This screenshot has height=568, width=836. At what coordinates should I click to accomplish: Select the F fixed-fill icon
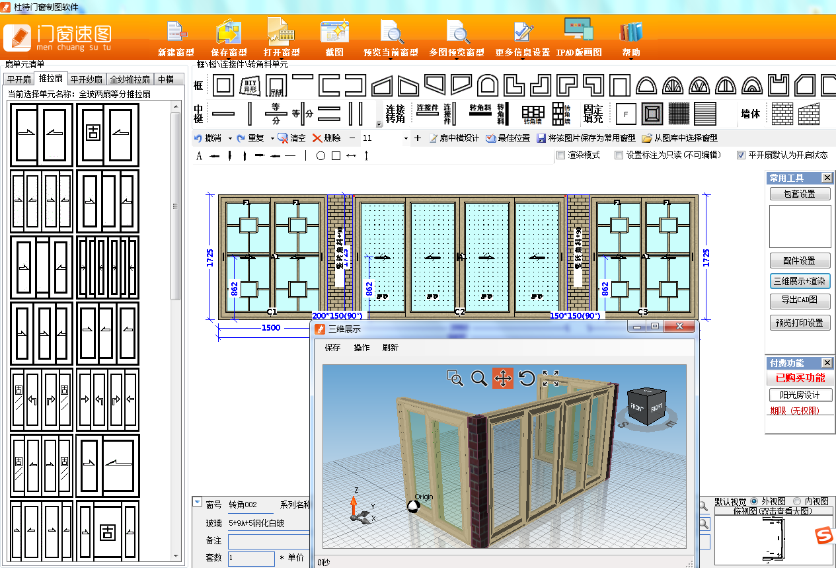point(626,114)
